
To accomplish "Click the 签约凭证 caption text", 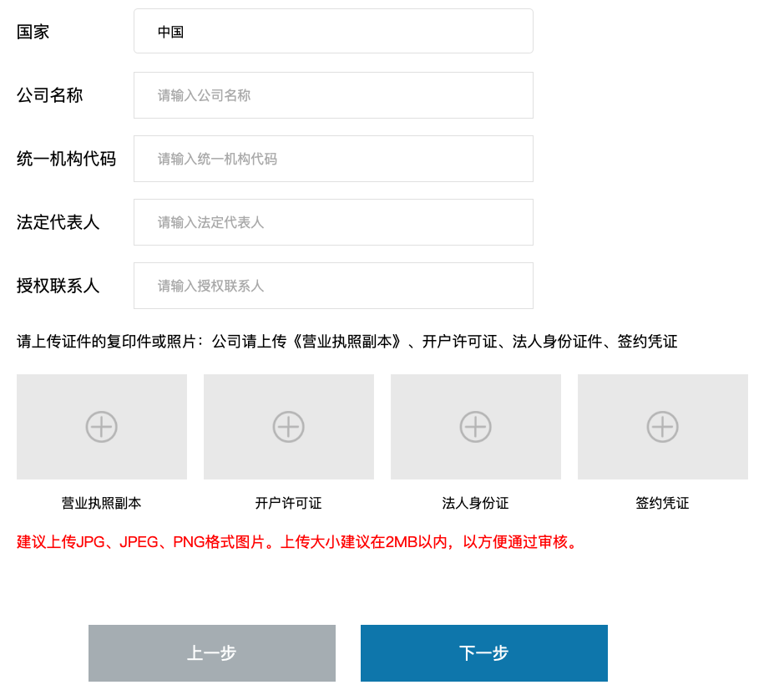I will [x=663, y=504].
